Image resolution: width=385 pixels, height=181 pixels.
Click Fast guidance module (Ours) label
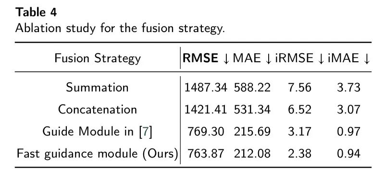[x=97, y=154]
